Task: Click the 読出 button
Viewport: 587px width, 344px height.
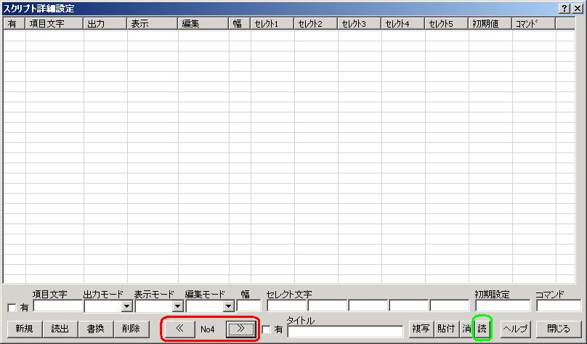Action: (60, 329)
